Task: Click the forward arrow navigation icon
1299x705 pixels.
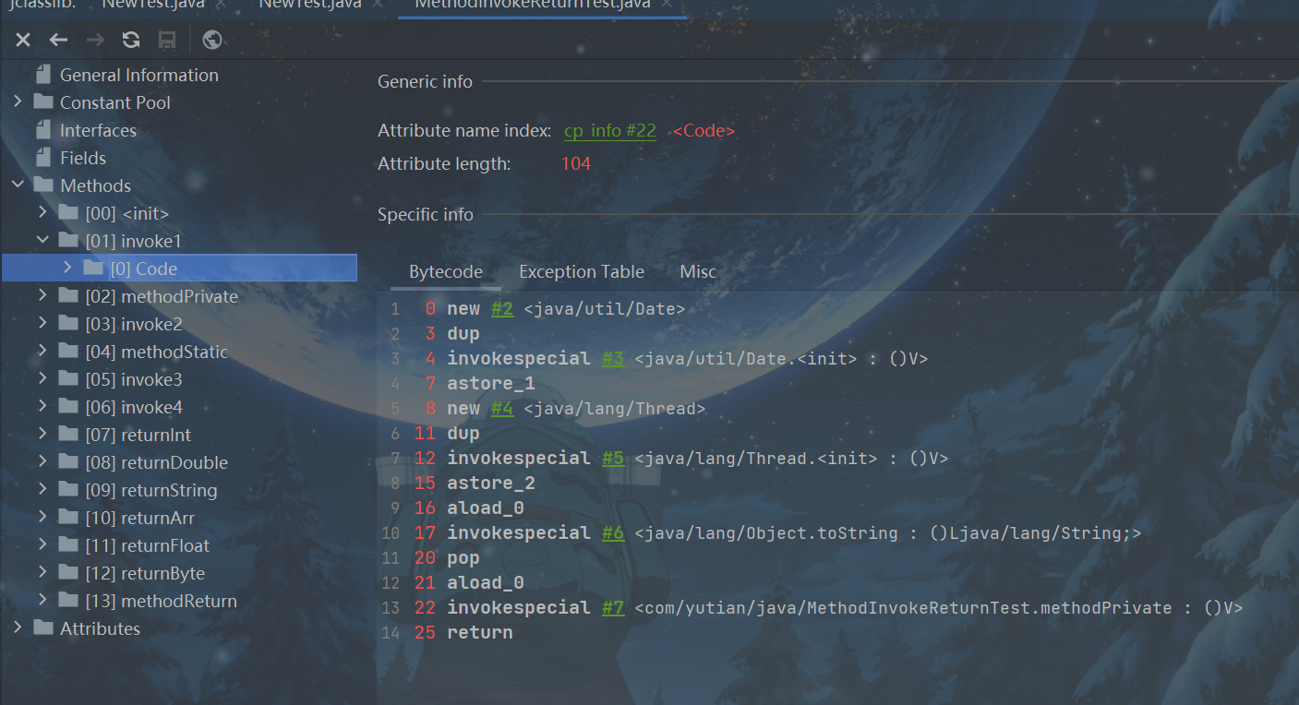Action: (95, 40)
